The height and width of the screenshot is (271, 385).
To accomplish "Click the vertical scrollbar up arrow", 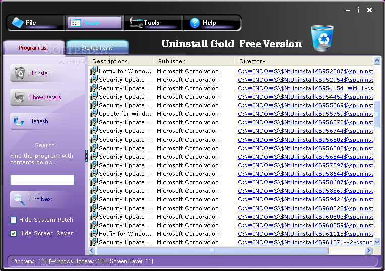I will click(377, 60).
